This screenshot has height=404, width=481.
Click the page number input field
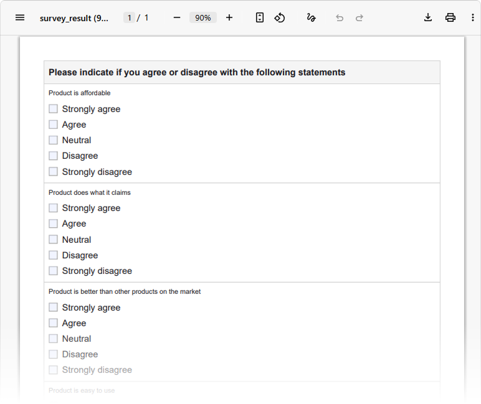tap(129, 18)
